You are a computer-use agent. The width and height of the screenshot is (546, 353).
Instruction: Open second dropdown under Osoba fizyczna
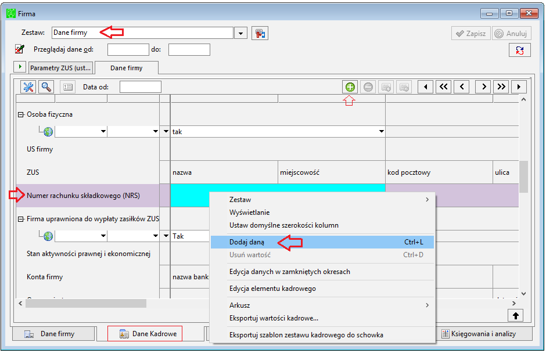point(155,132)
